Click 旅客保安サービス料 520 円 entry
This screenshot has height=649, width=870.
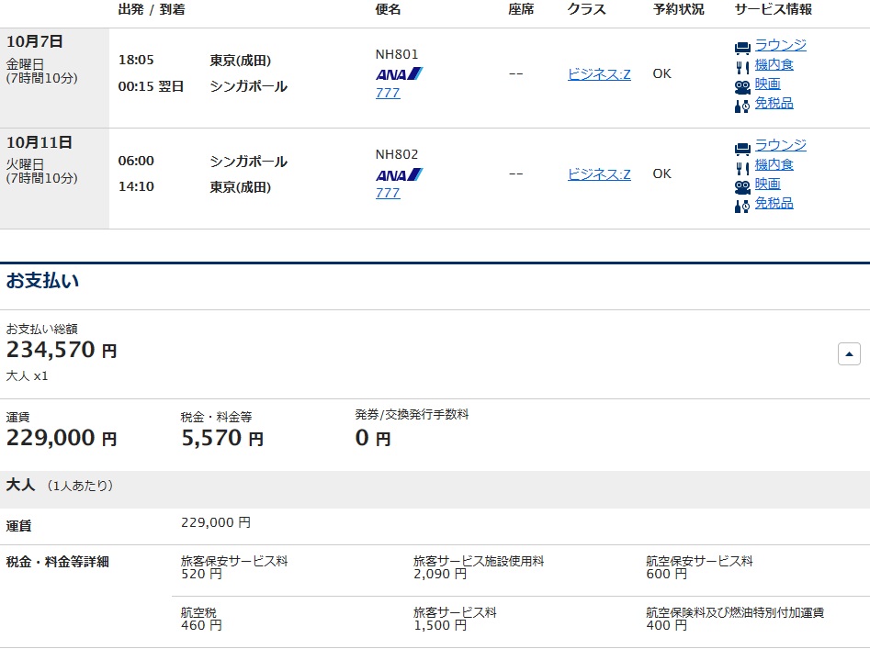pyautogui.click(x=234, y=567)
